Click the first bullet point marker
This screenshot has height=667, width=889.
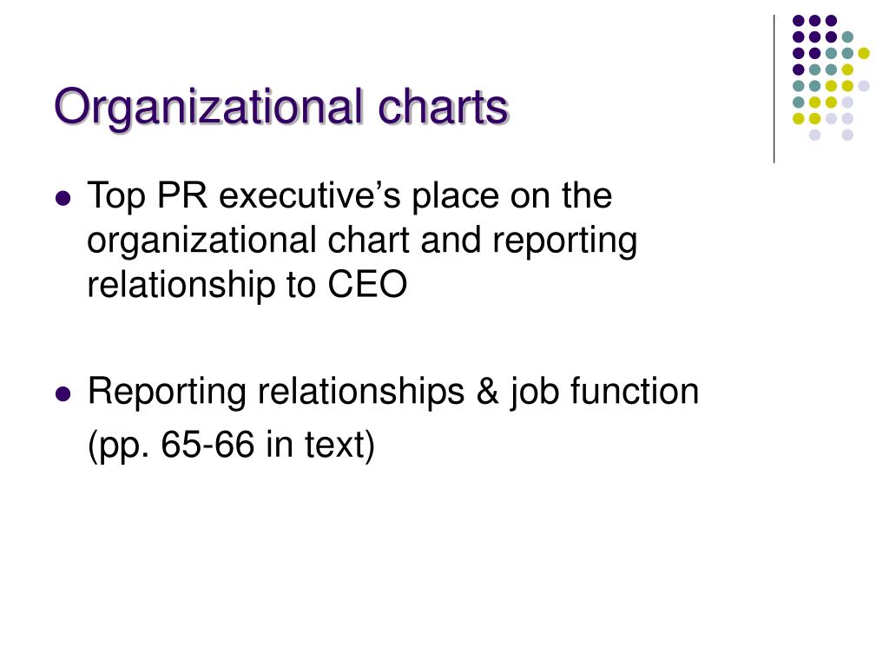click(63, 199)
